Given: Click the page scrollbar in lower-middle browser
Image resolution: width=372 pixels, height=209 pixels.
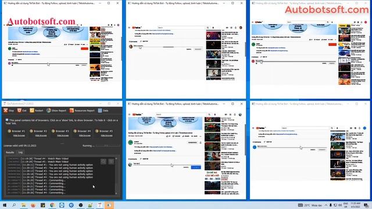Looking at the screenshot, I should (x=245, y=140).
